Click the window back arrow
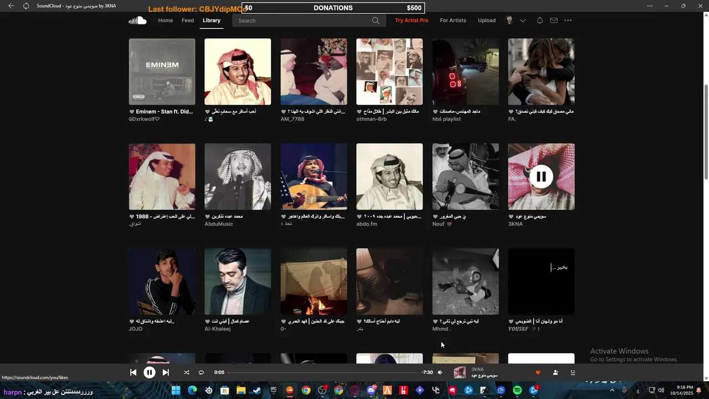This screenshot has width=709, height=399. click(x=11, y=6)
